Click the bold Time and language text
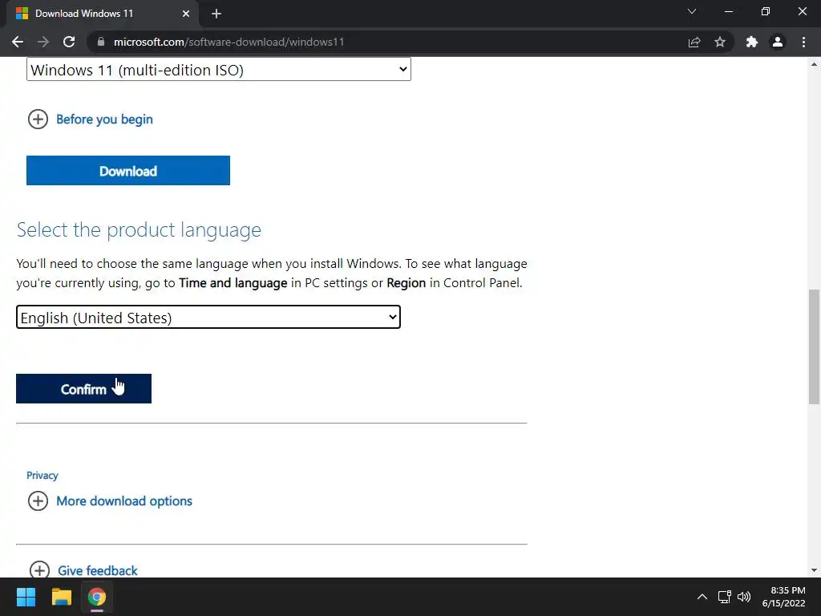821x616 pixels. click(233, 283)
